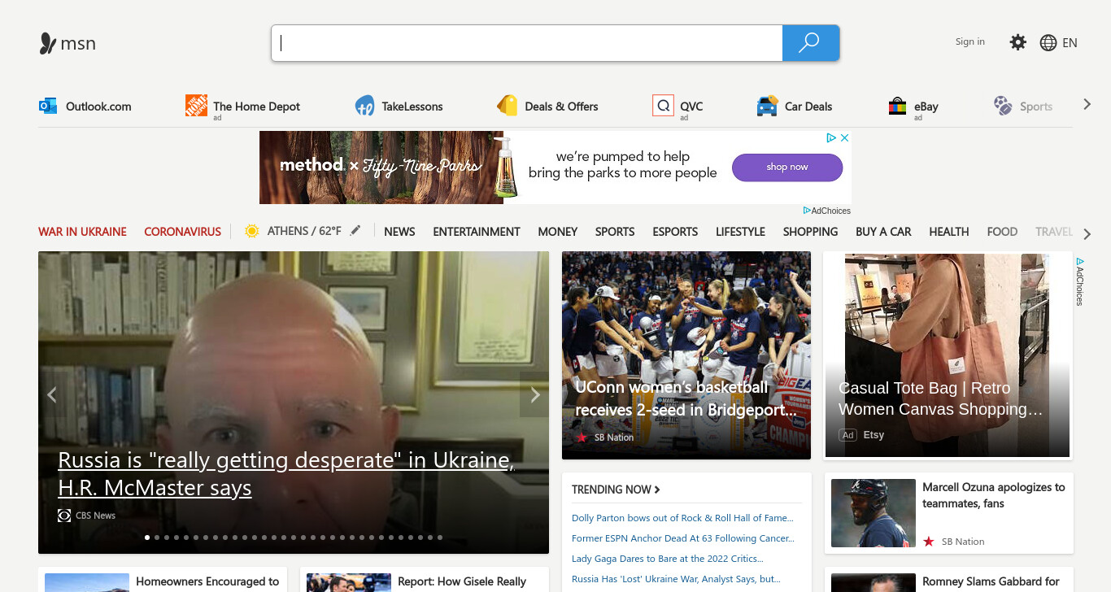Click SB Nation star under Ozuna story
The width and height of the screenshot is (1111, 592).
tap(929, 542)
